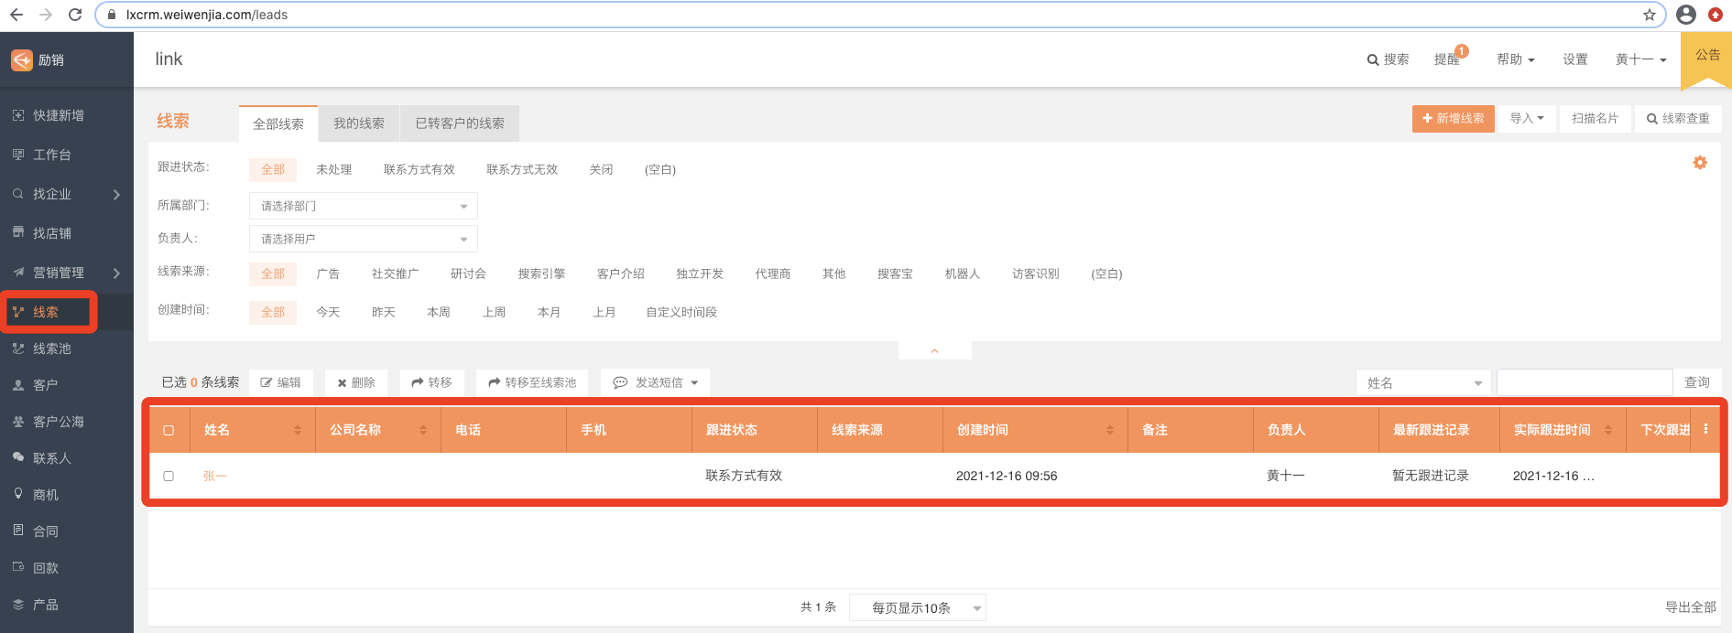Open the 导入 dropdown

1527,118
